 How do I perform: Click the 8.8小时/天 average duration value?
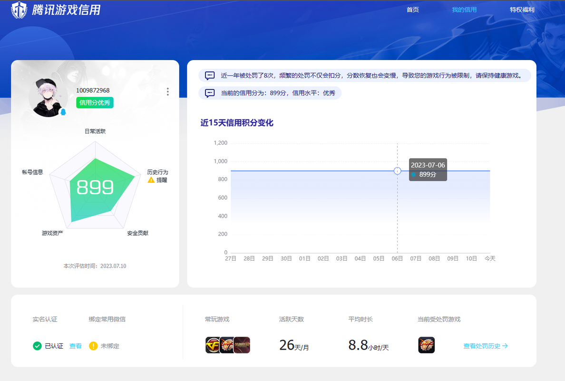(x=368, y=345)
